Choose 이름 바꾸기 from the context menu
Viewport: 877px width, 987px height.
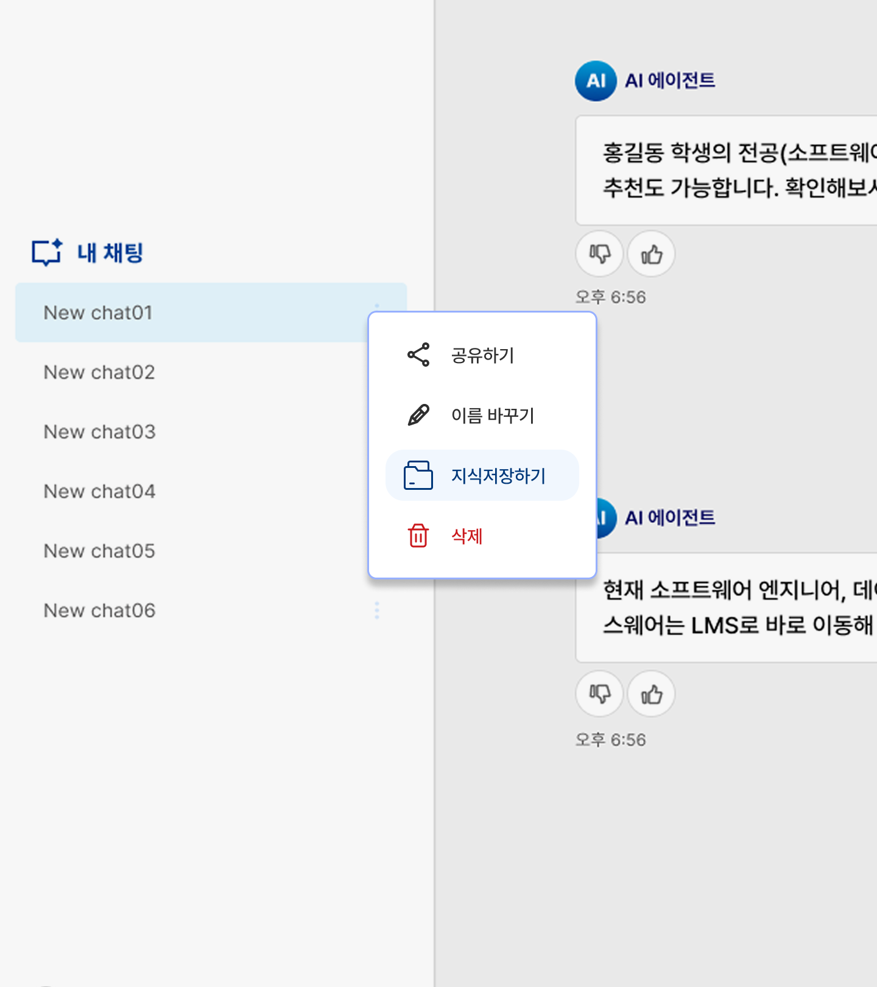click(x=482, y=415)
